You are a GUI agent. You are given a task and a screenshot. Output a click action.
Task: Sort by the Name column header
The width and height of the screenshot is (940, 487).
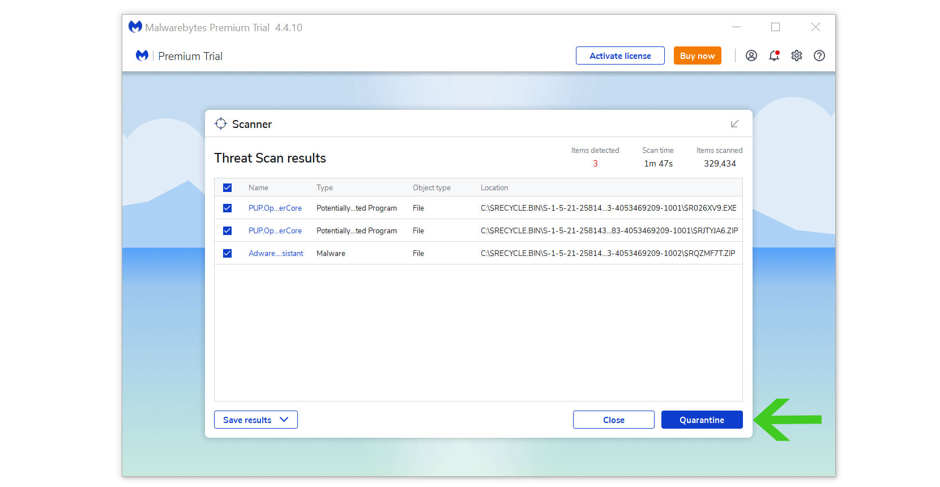(258, 187)
